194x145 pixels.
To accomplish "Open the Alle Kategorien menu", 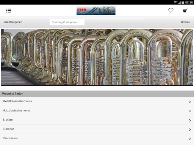I will point(13,22).
